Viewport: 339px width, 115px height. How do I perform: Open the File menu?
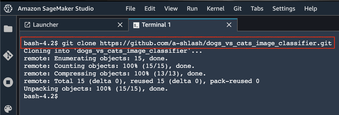[x=130, y=9]
